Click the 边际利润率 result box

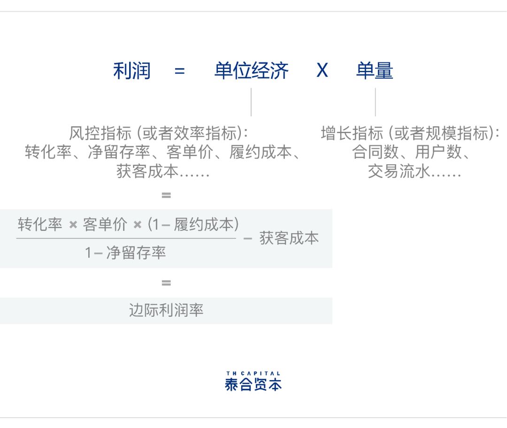click(x=166, y=311)
